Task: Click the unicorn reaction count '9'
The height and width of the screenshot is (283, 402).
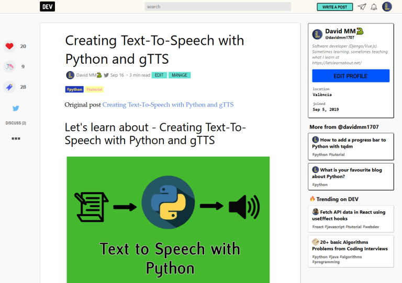Action: [23, 67]
